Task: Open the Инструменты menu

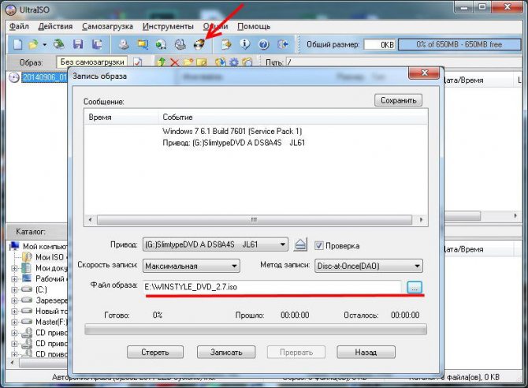Action: tap(168, 26)
